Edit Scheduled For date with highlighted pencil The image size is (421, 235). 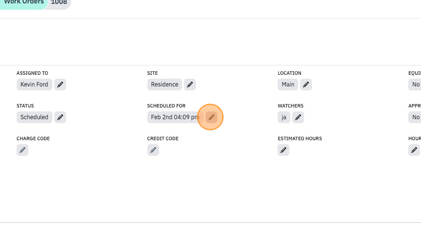[x=211, y=117]
